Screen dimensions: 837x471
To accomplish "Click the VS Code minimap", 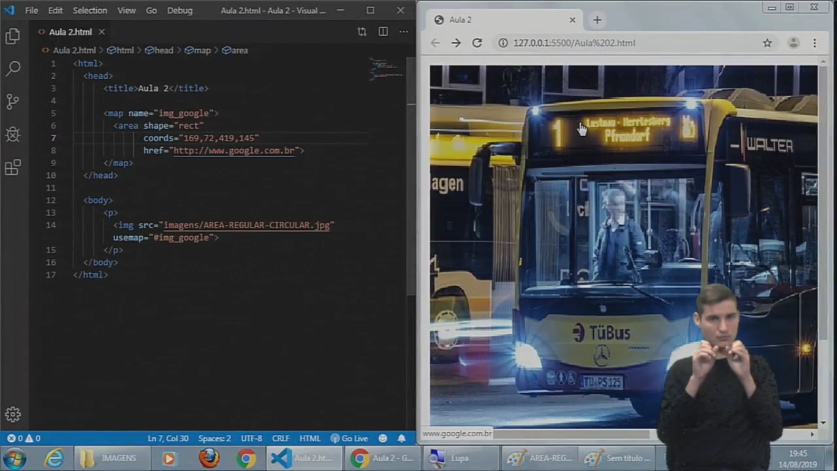I will pos(387,69).
